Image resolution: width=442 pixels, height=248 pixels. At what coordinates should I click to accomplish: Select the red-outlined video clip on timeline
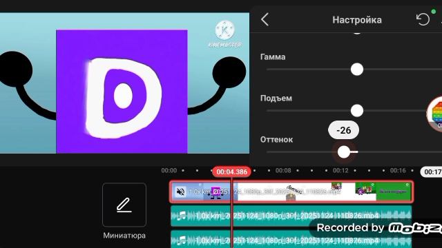click(x=291, y=192)
